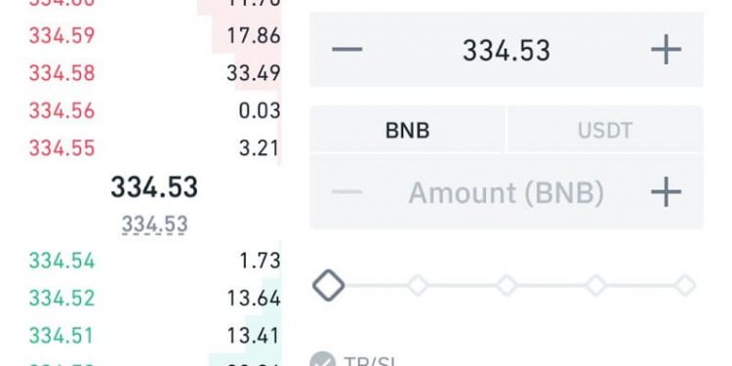Select ask price 334.59 in order book
This screenshot has height=366, width=732.
[x=62, y=36]
